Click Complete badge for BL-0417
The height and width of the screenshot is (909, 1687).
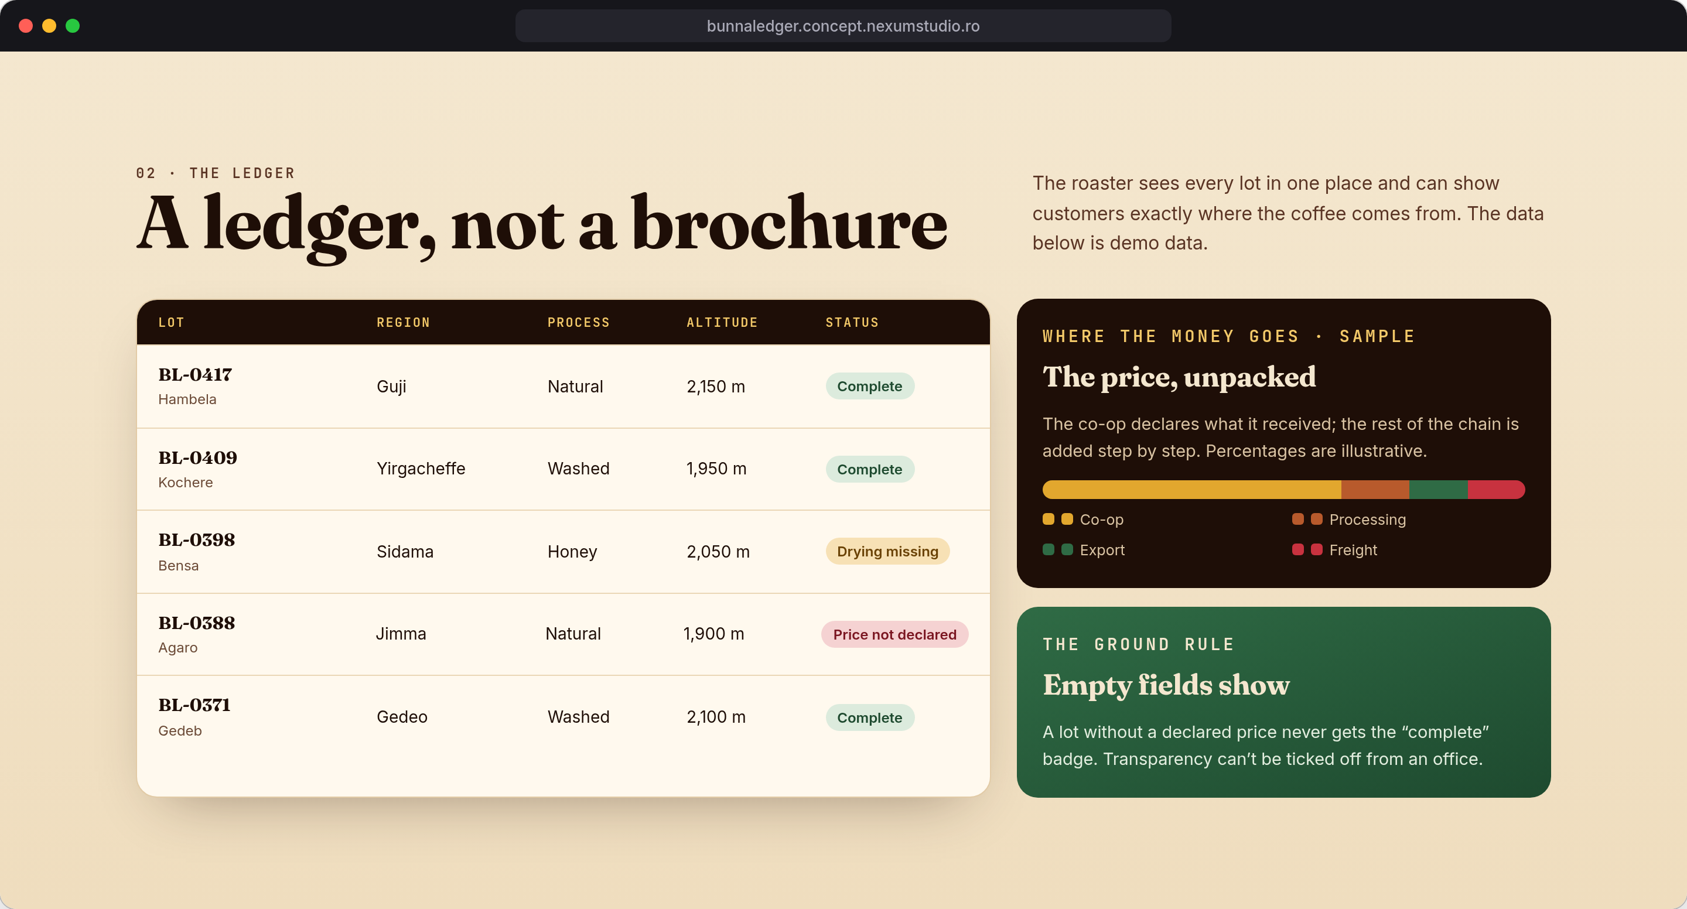pyautogui.click(x=869, y=387)
